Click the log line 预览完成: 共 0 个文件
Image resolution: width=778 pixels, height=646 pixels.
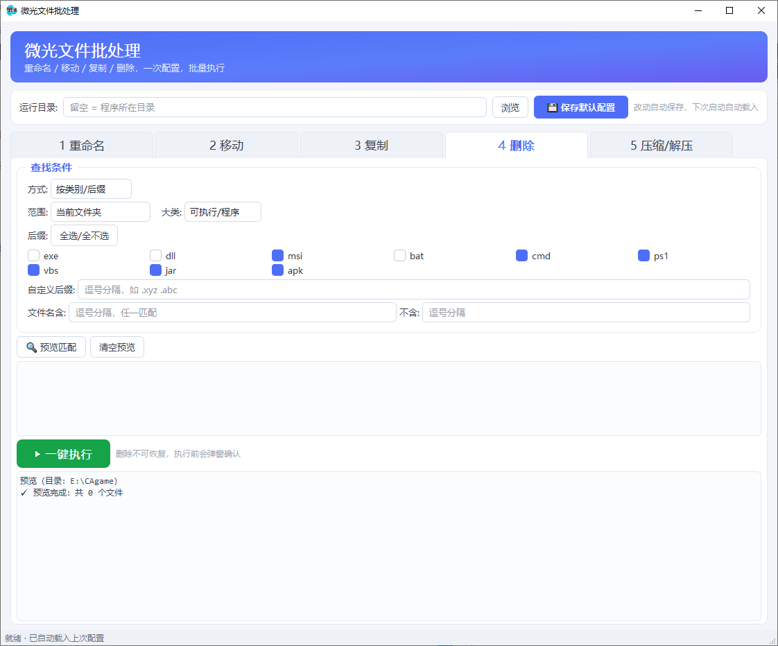(x=72, y=493)
